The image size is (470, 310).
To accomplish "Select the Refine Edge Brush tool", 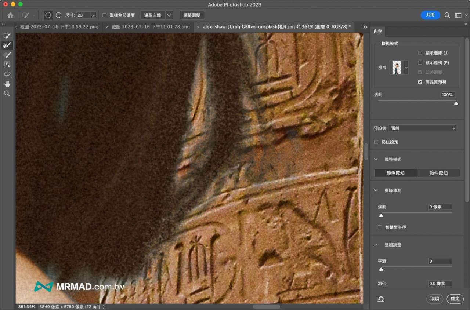I will point(7,45).
